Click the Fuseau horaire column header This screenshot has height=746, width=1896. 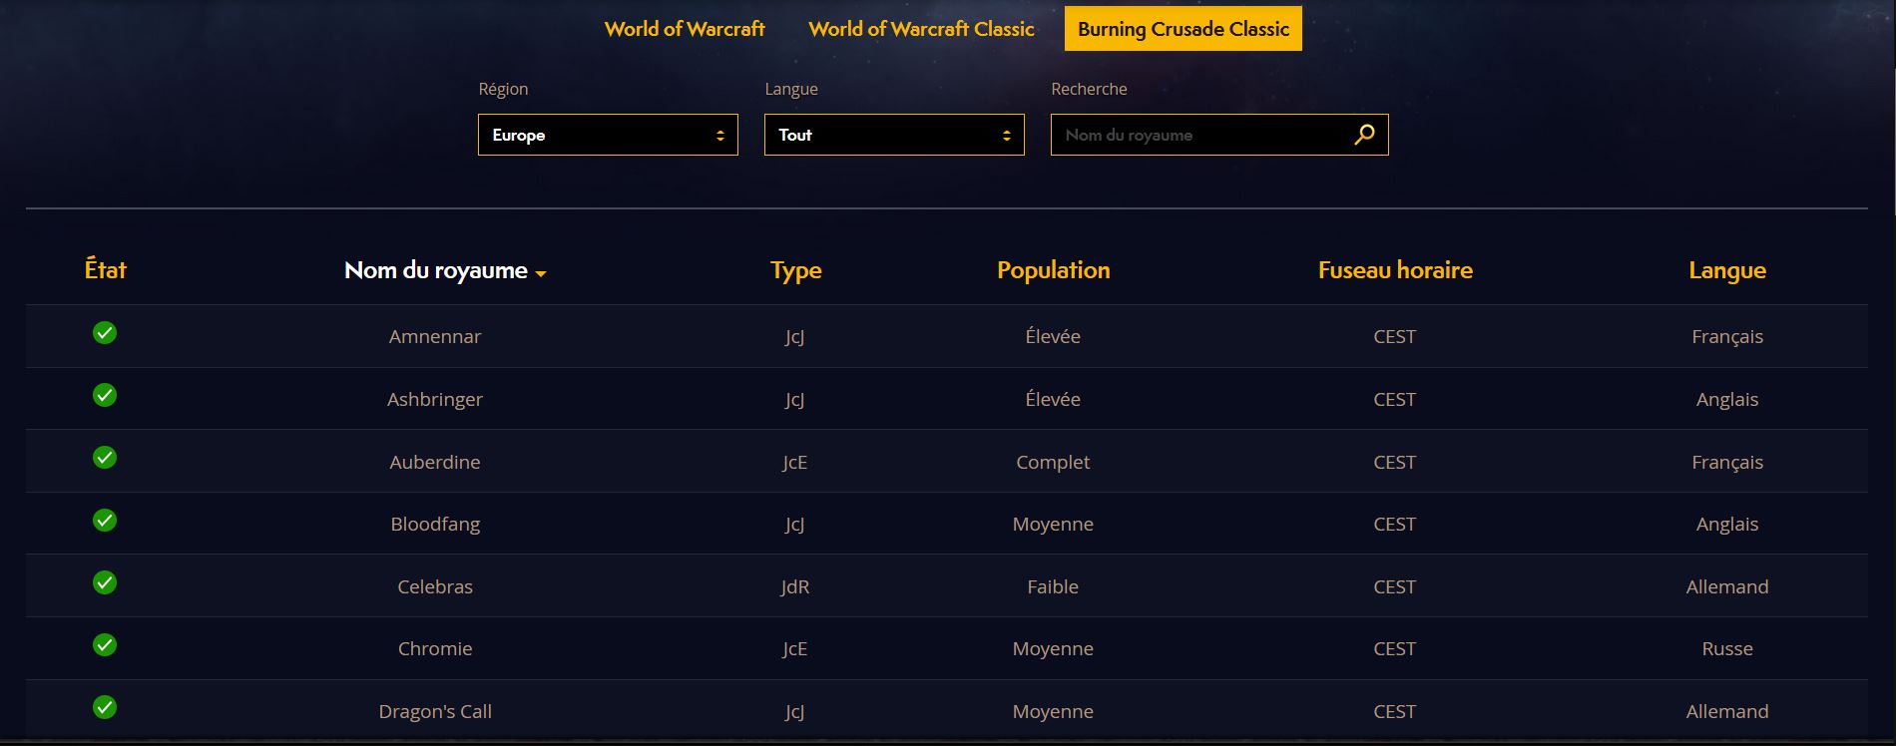(1395, 270)
